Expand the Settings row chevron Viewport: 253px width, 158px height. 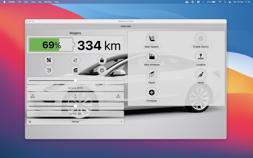122,122
